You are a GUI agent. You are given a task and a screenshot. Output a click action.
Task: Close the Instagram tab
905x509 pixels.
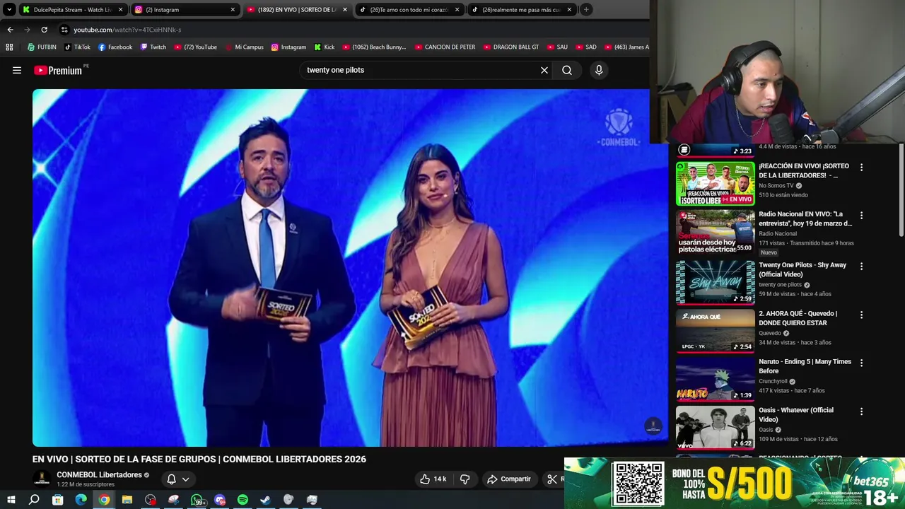point(233,10)
